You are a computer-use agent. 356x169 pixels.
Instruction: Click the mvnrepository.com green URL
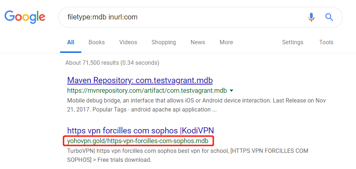coord(147,90)
